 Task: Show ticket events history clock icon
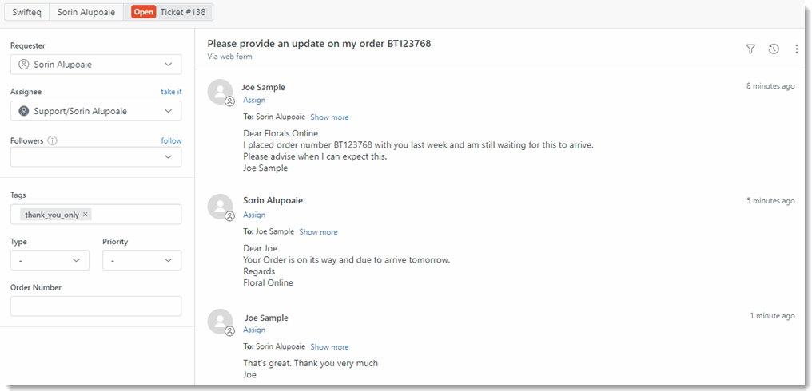coord(774,49)
